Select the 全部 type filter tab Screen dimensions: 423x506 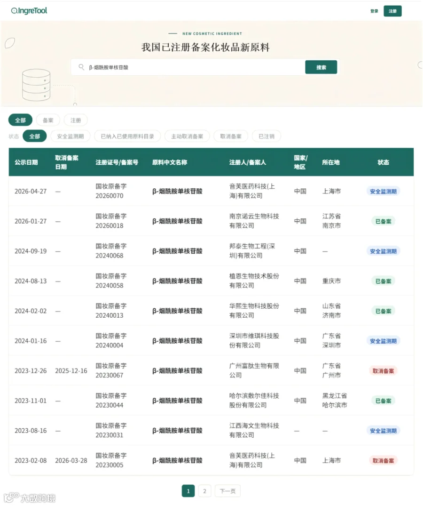pyautogui.click(x=20, y=120)
